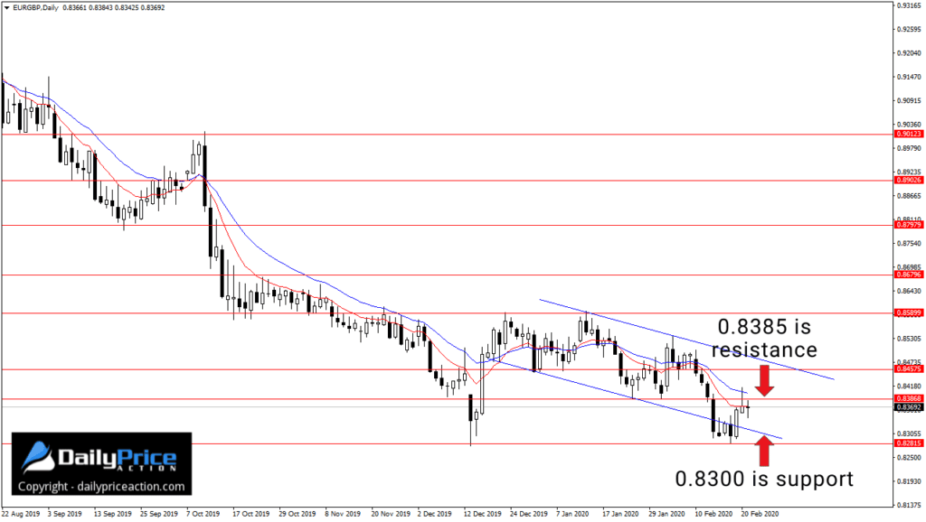Image resolution: width=926 pixels, height=522 pixels.
Task: Click the 0.86430 price scale value
Action: [x=910, y=291]
